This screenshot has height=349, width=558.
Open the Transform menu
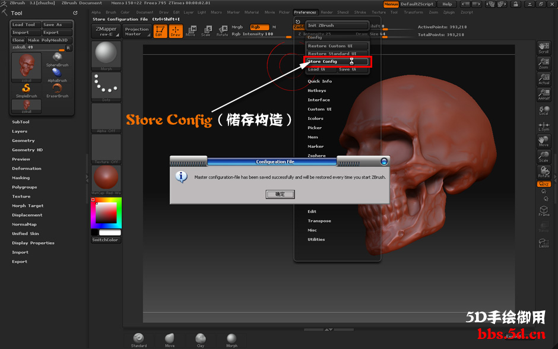pyautogui.click(x=413, y=12)
